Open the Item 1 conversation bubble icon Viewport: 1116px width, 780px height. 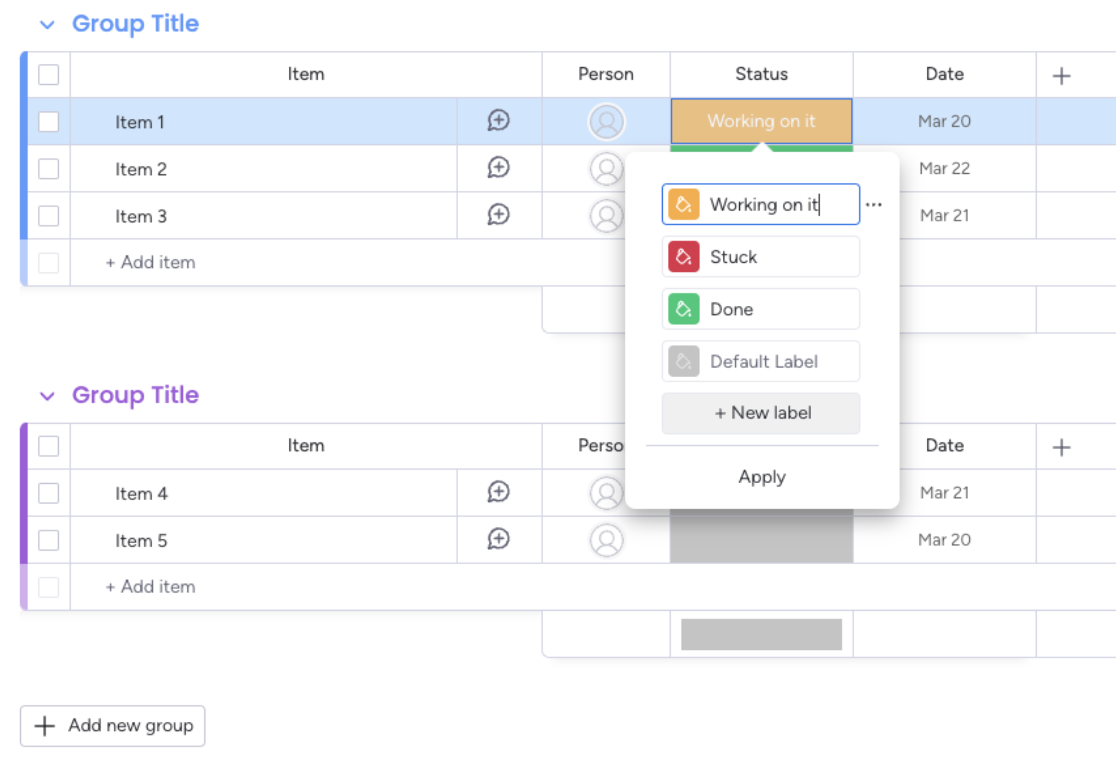click(x=498, y=121)
